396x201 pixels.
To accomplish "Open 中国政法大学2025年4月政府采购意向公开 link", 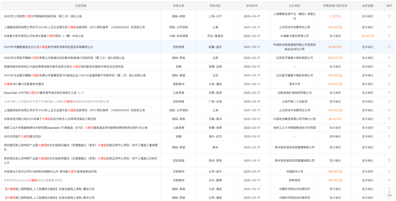I will [50, 171].
